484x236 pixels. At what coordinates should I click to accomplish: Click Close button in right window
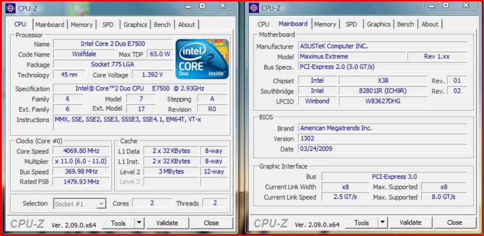coord(454,222)
